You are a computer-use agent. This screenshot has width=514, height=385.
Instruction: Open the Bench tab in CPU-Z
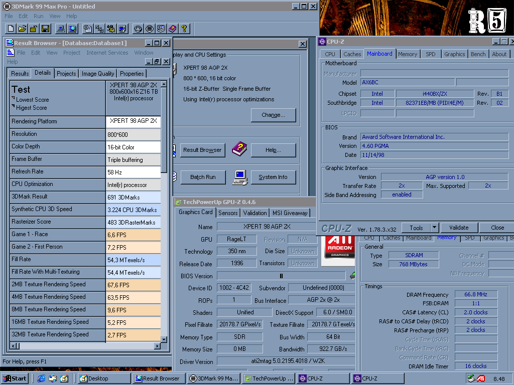478,54
